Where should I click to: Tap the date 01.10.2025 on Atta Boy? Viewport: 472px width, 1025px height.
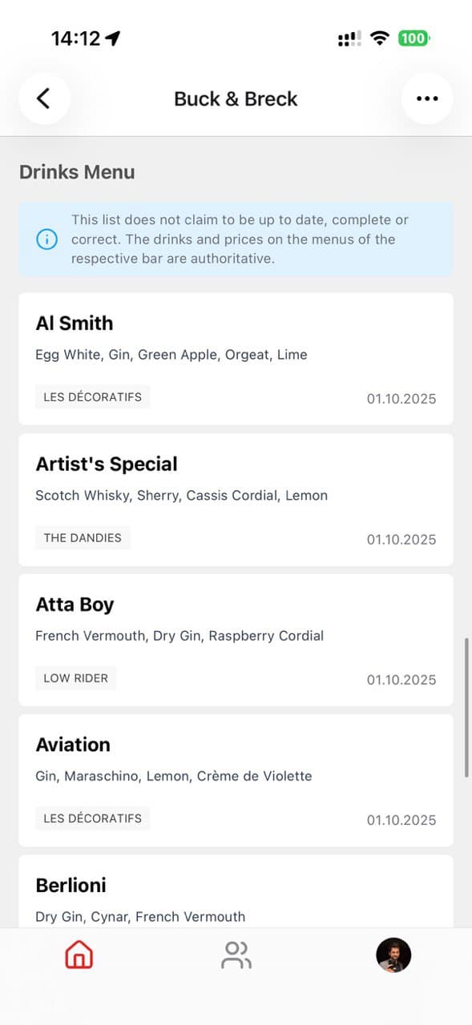401,679
